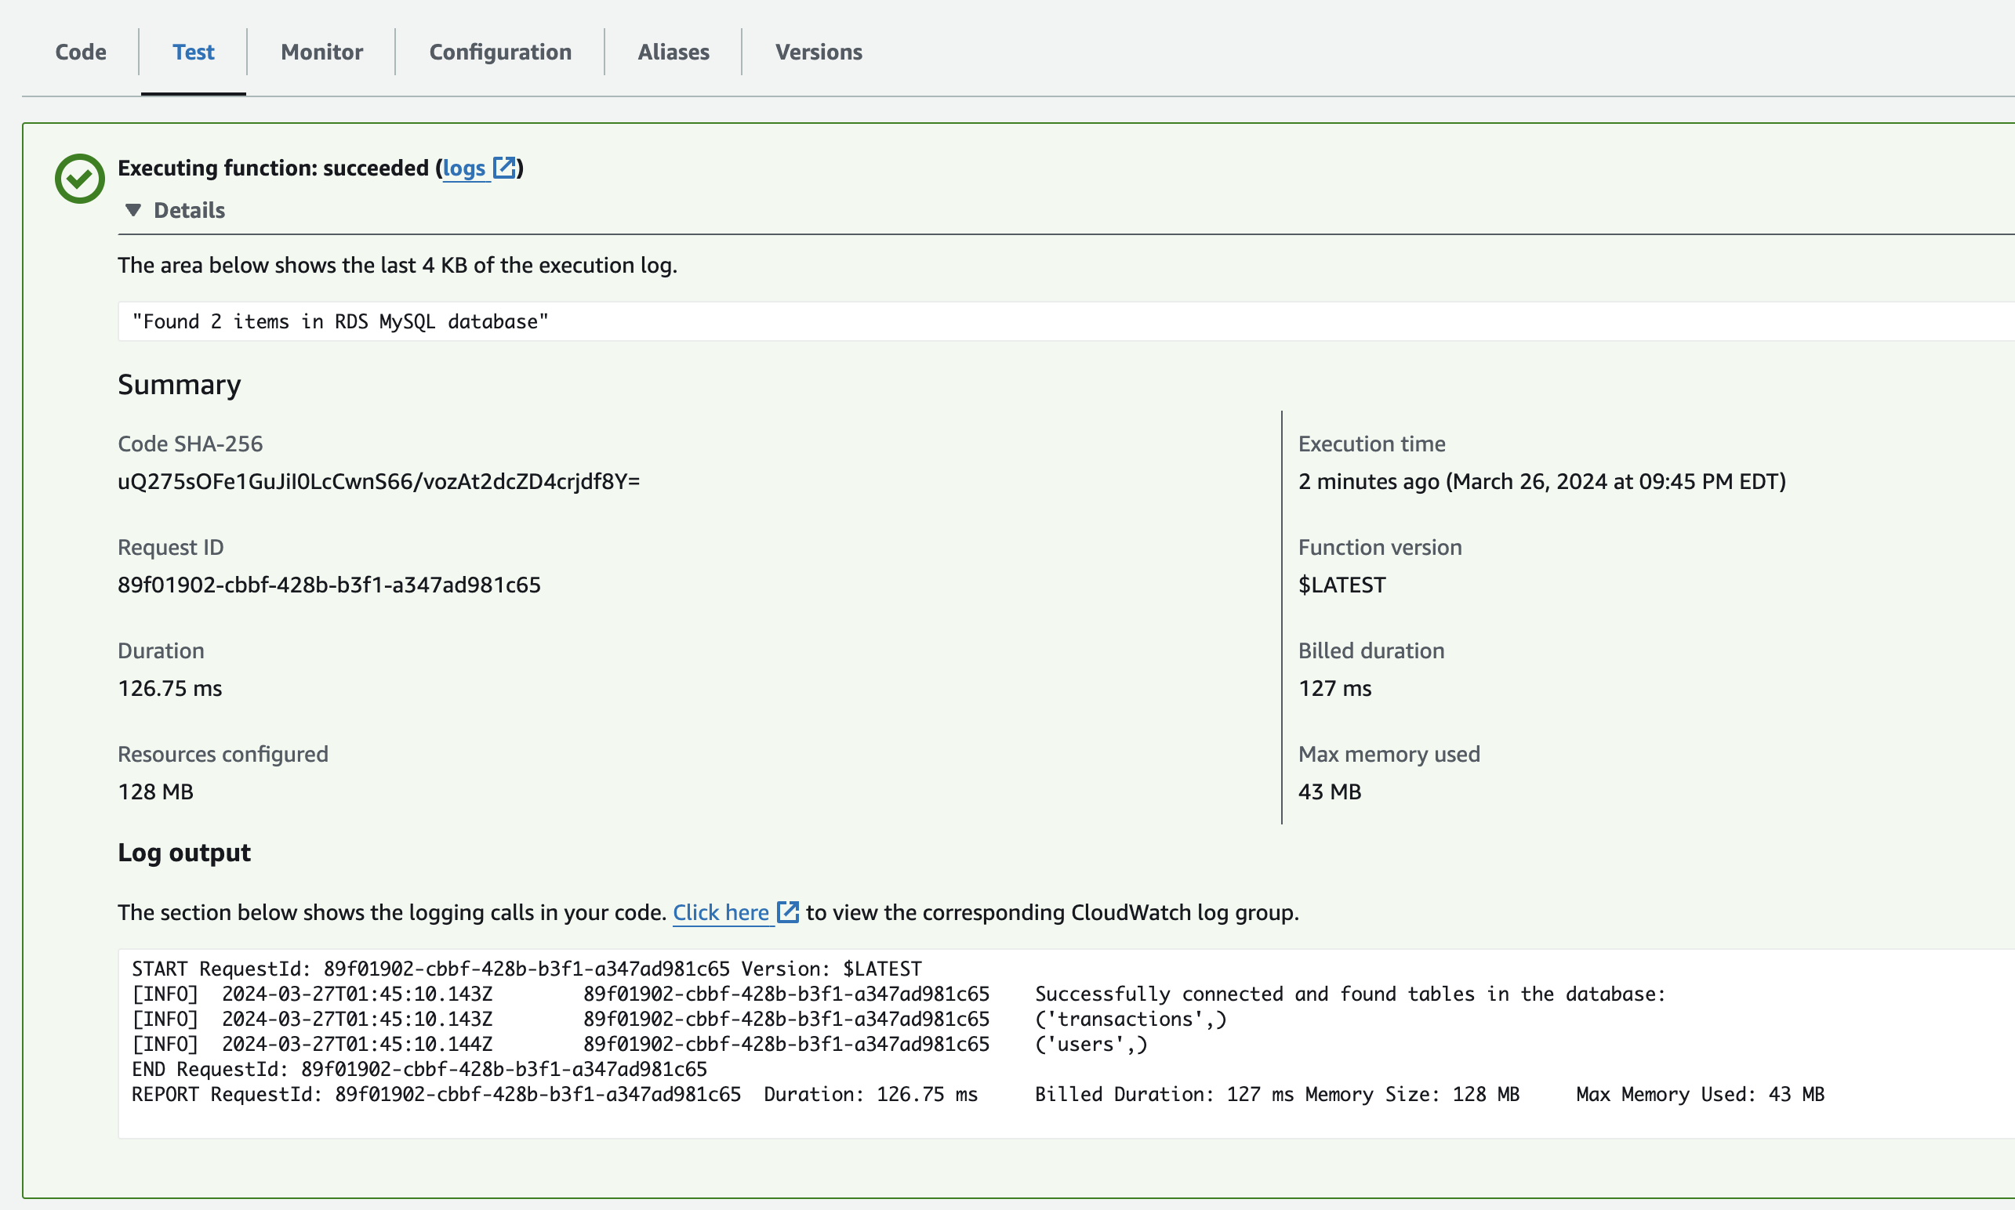The height and width of the screenshot is (1210, 2015).
Task: Open the Monitor tab
Action: point(321,52)
